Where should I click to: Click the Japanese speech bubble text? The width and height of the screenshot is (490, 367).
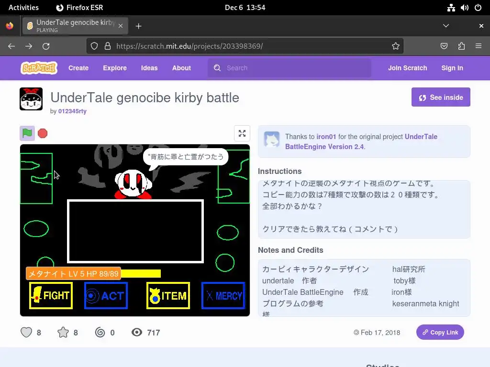coord(186,157)
